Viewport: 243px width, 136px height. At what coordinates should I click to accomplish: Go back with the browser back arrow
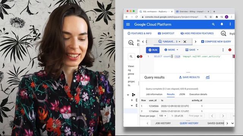pos(127,17)
